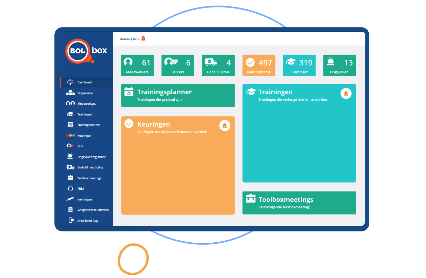
Task: Click the red alerts bell in top bar
Action: [x=143, y=38]
